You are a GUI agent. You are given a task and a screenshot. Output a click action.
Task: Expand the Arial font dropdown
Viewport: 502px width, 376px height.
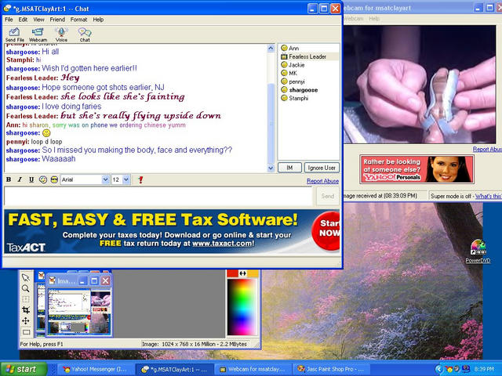click(x=105, y=179)
